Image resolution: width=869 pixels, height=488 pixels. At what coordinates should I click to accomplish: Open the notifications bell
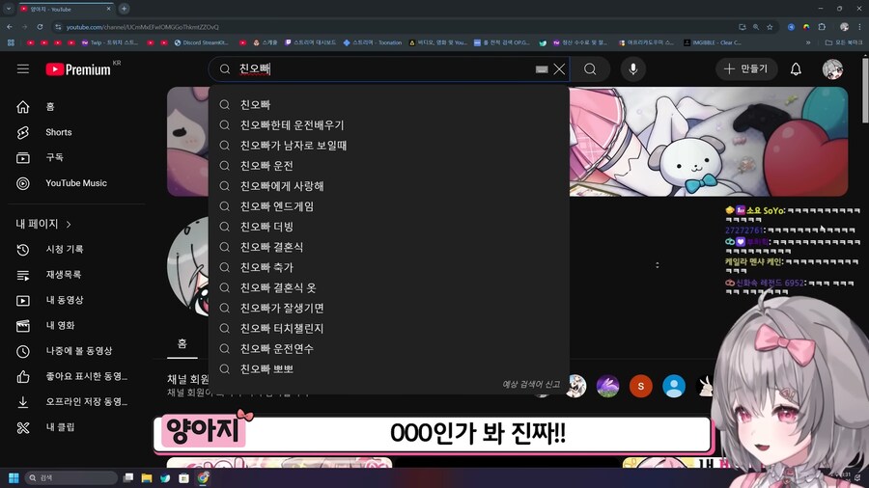(x=796, y=69)
